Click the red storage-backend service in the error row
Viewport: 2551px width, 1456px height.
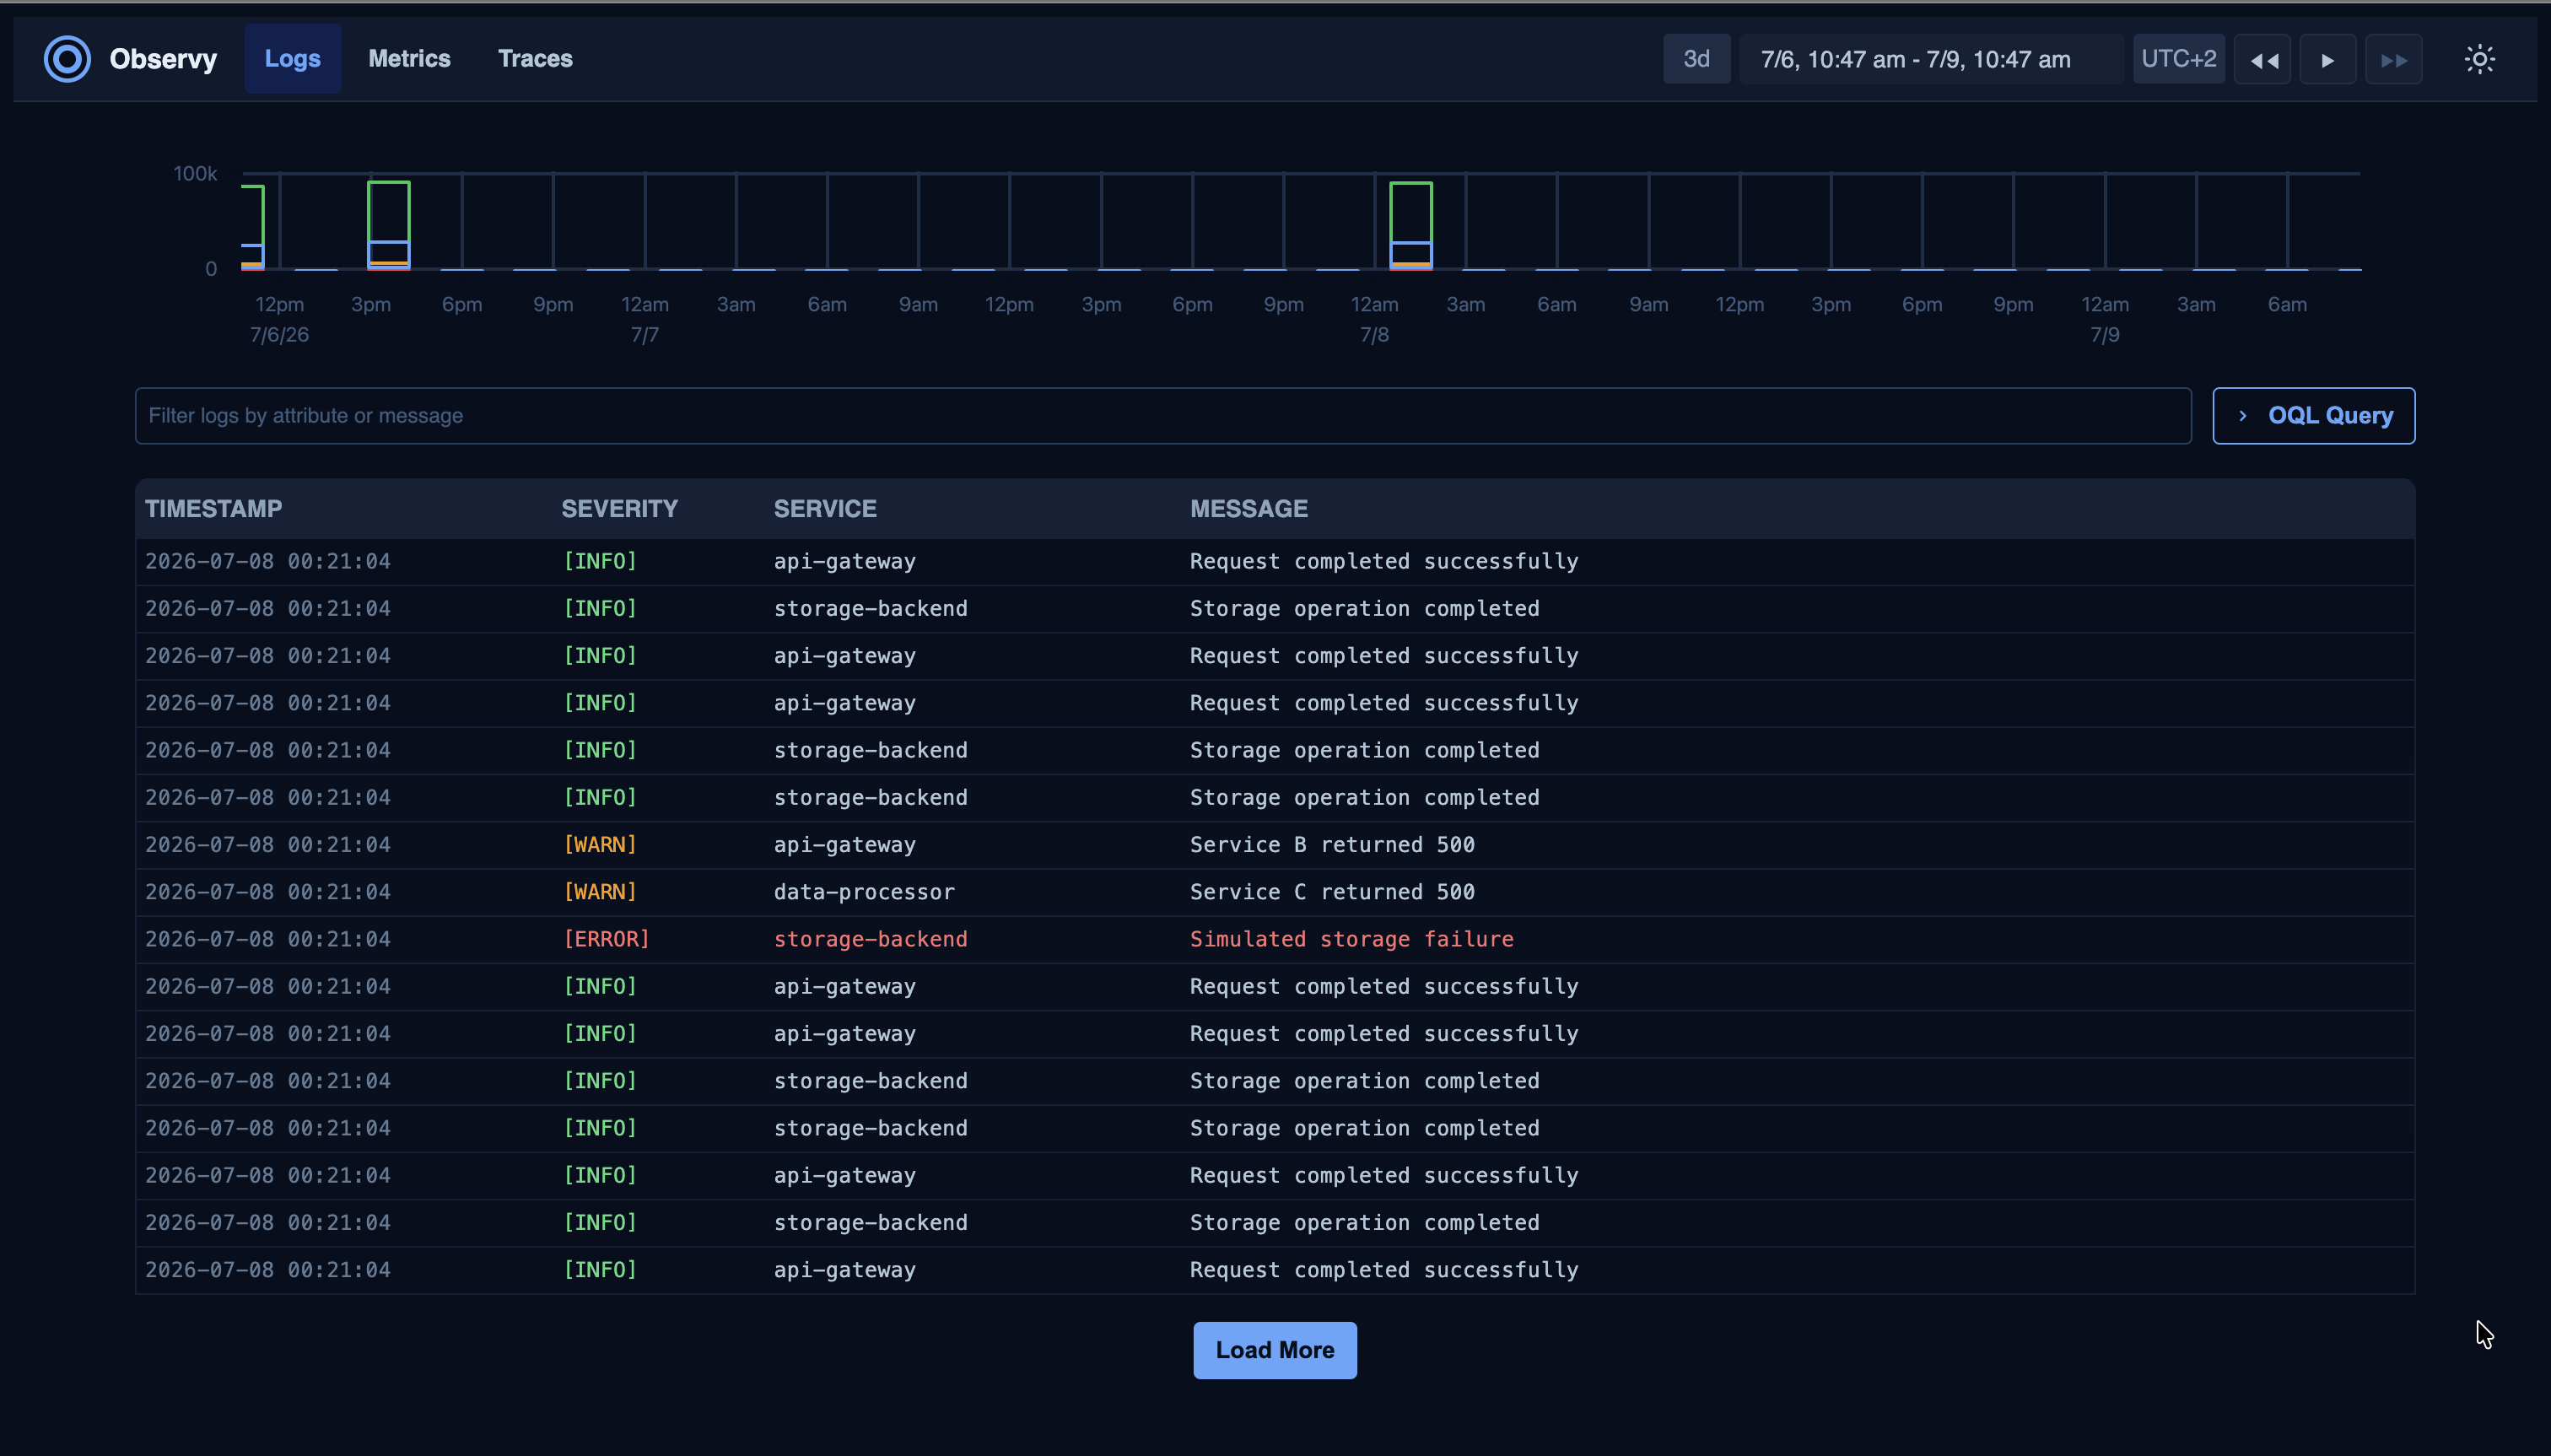[870, 939]
